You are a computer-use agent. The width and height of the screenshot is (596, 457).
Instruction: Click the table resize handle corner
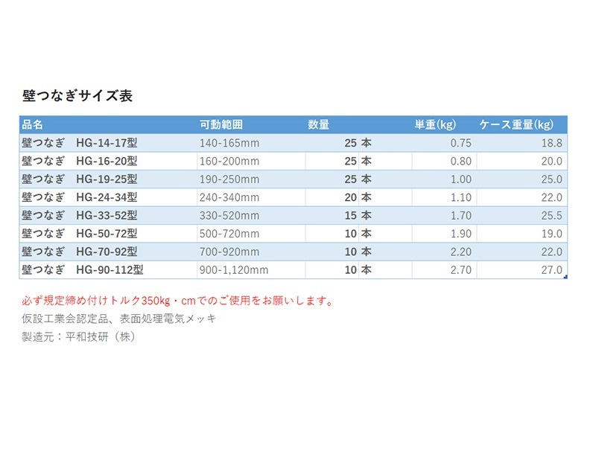[565, 278]
